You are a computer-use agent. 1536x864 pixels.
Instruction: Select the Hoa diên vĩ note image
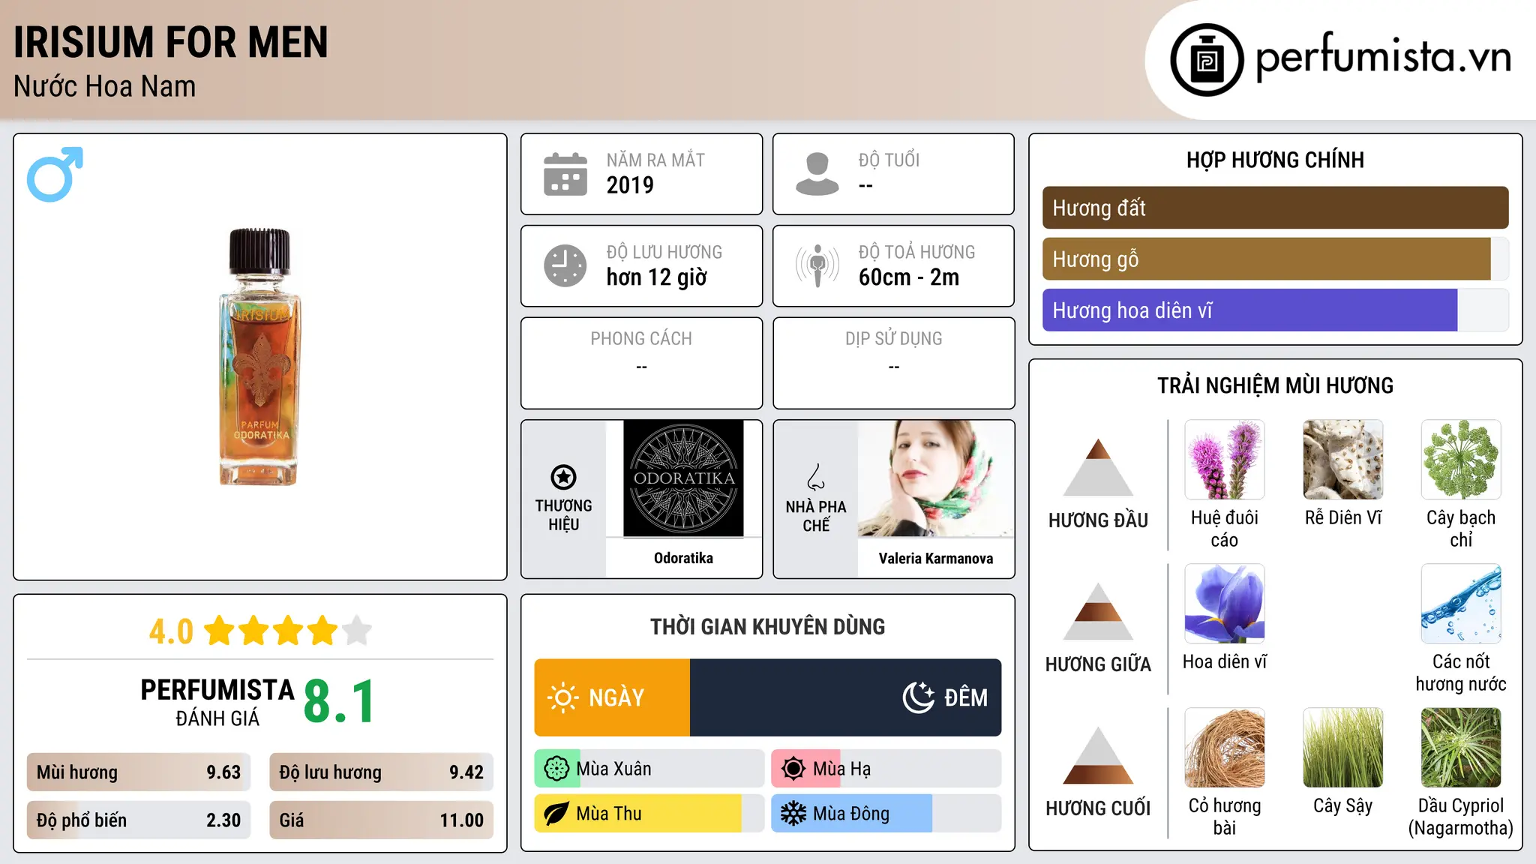pyautogui.click(x=1225, y=604)
